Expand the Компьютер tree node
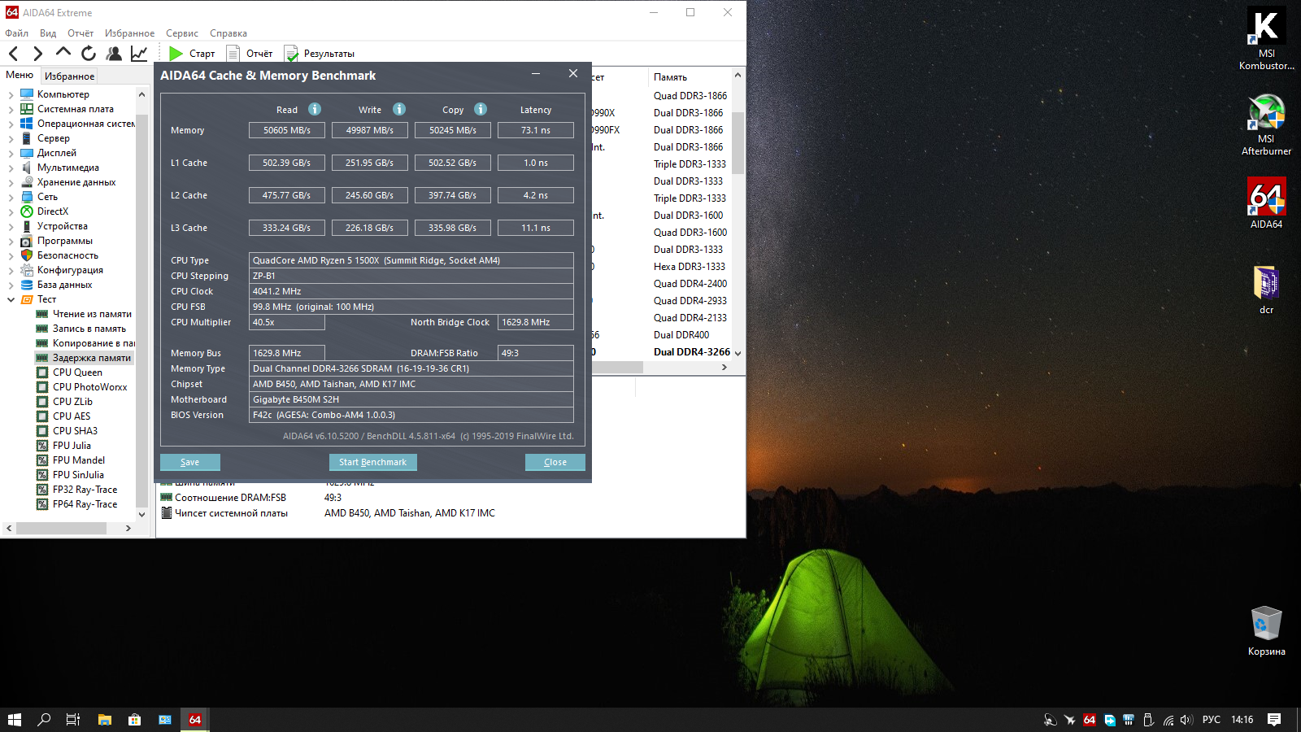The width and height of the screenshot is (1301, 732). 11,94
